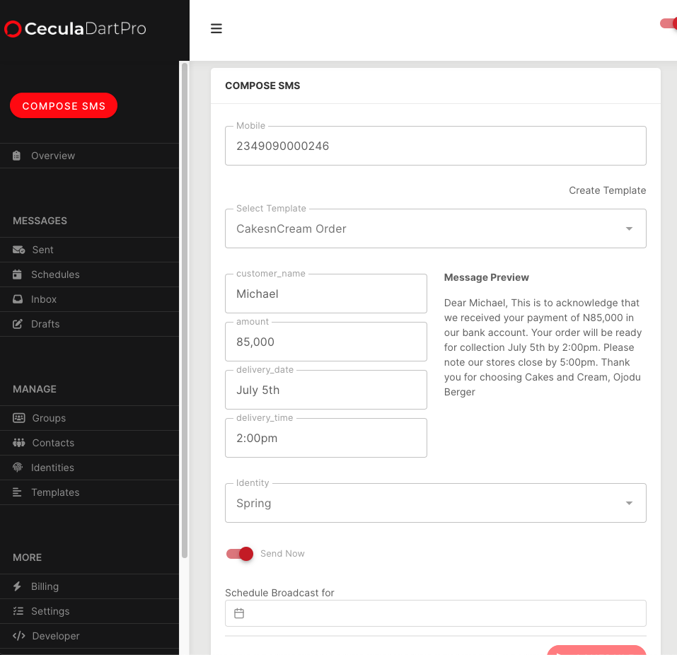Screen dimensions: 677x655
Task: Click the Identities fingerprint icon
Action: point(17,467)
